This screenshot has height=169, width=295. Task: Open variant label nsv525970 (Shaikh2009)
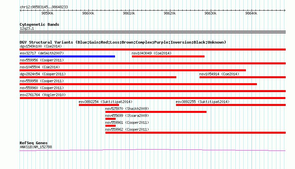click(x=127, y=109)
